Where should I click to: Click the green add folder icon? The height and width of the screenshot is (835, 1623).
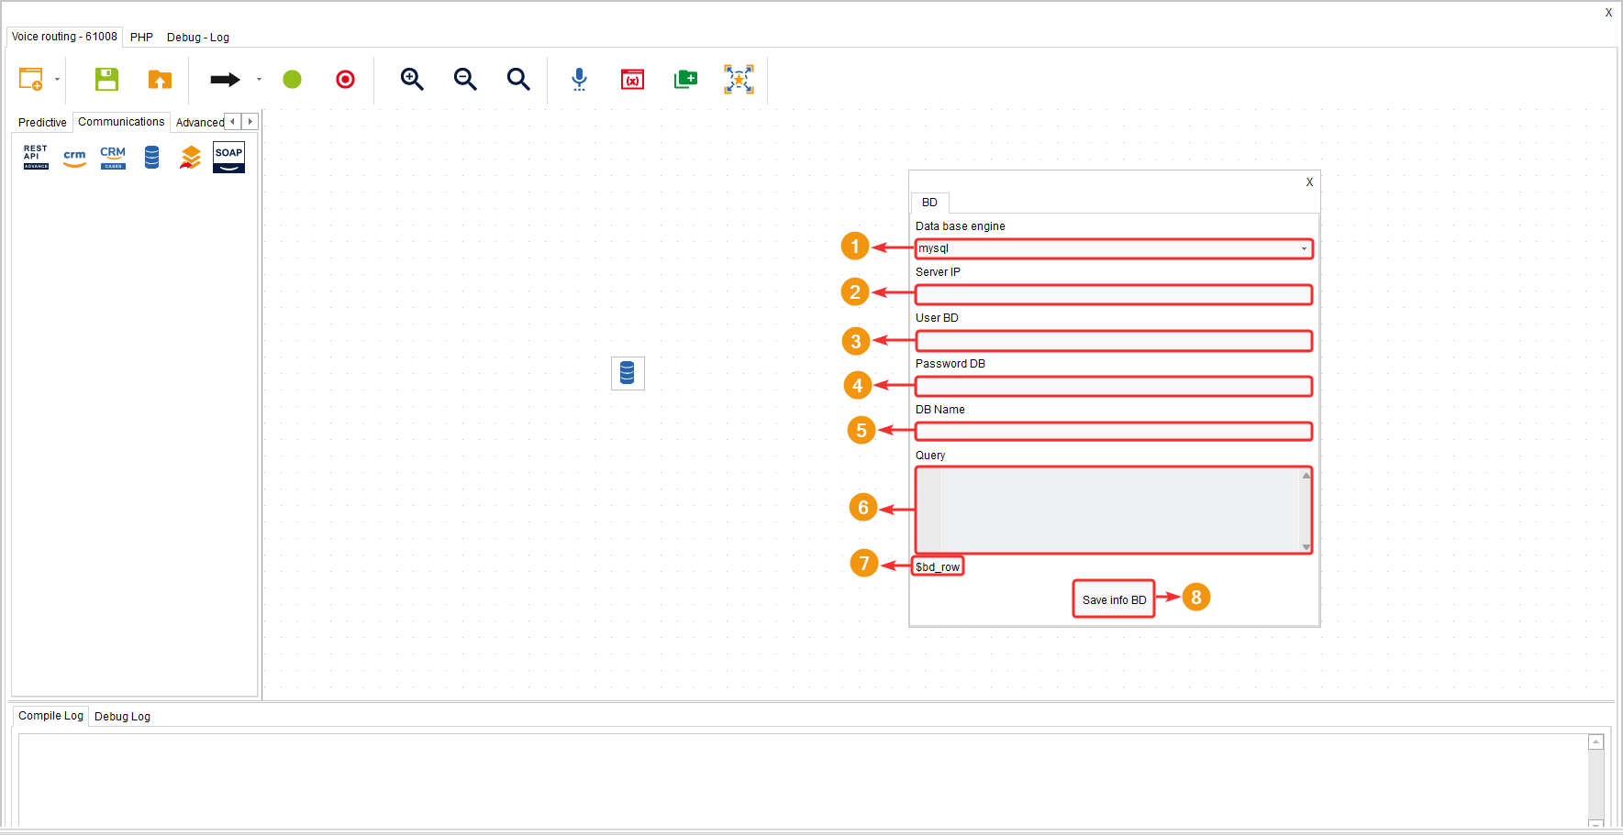pyautogui.click(x=685, y=79)
